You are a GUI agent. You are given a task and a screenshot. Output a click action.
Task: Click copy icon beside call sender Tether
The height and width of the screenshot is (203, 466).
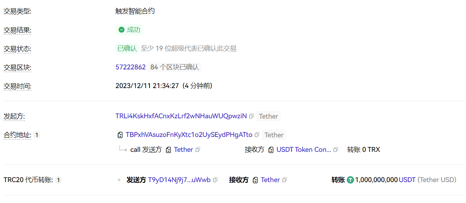pyautogui.click(x=198, y=150)
